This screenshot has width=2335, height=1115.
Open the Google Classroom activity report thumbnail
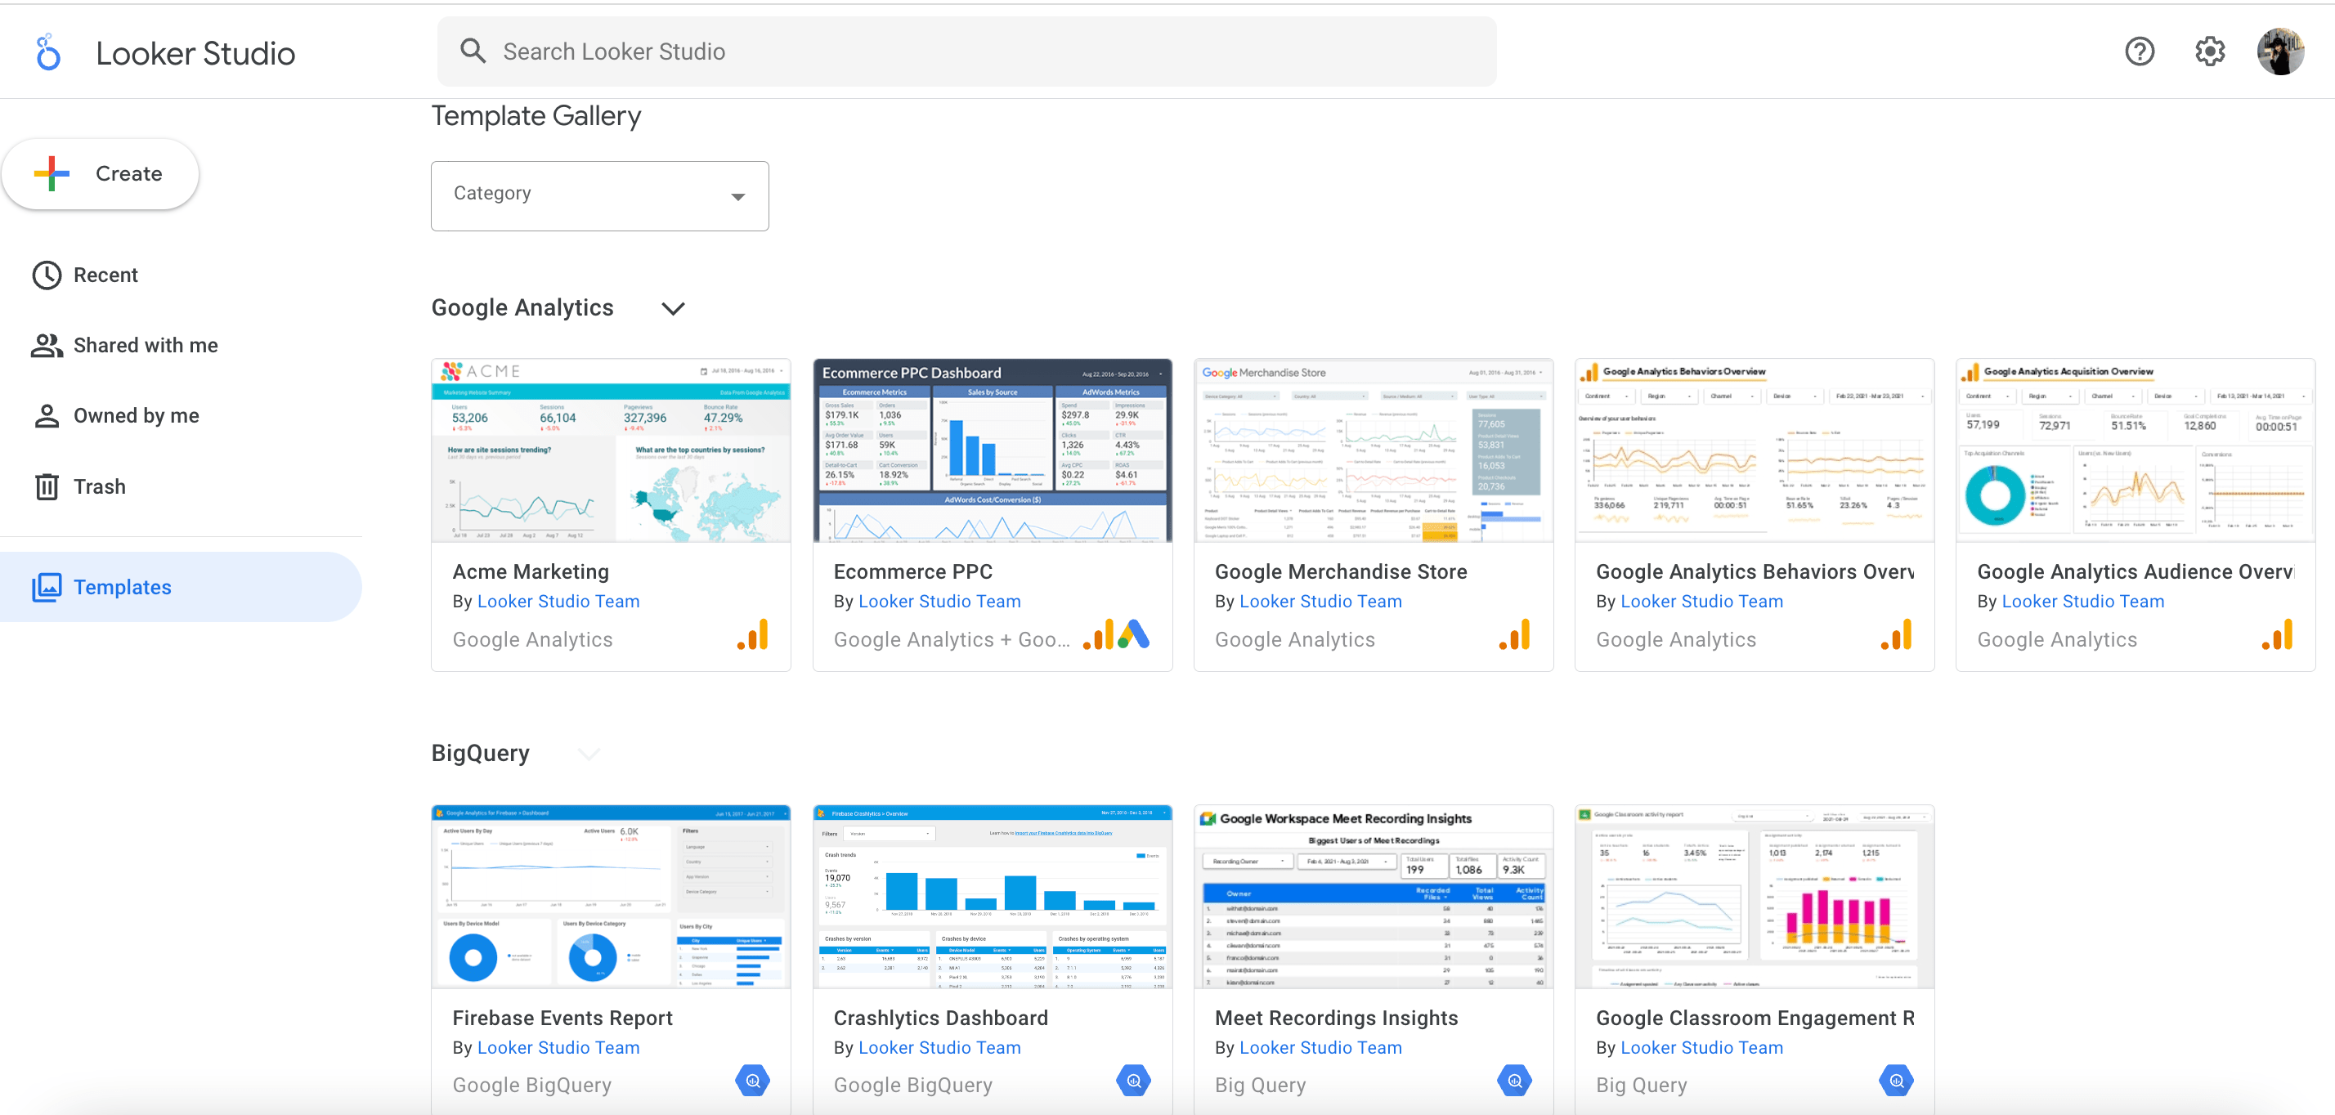point(1755,897)
